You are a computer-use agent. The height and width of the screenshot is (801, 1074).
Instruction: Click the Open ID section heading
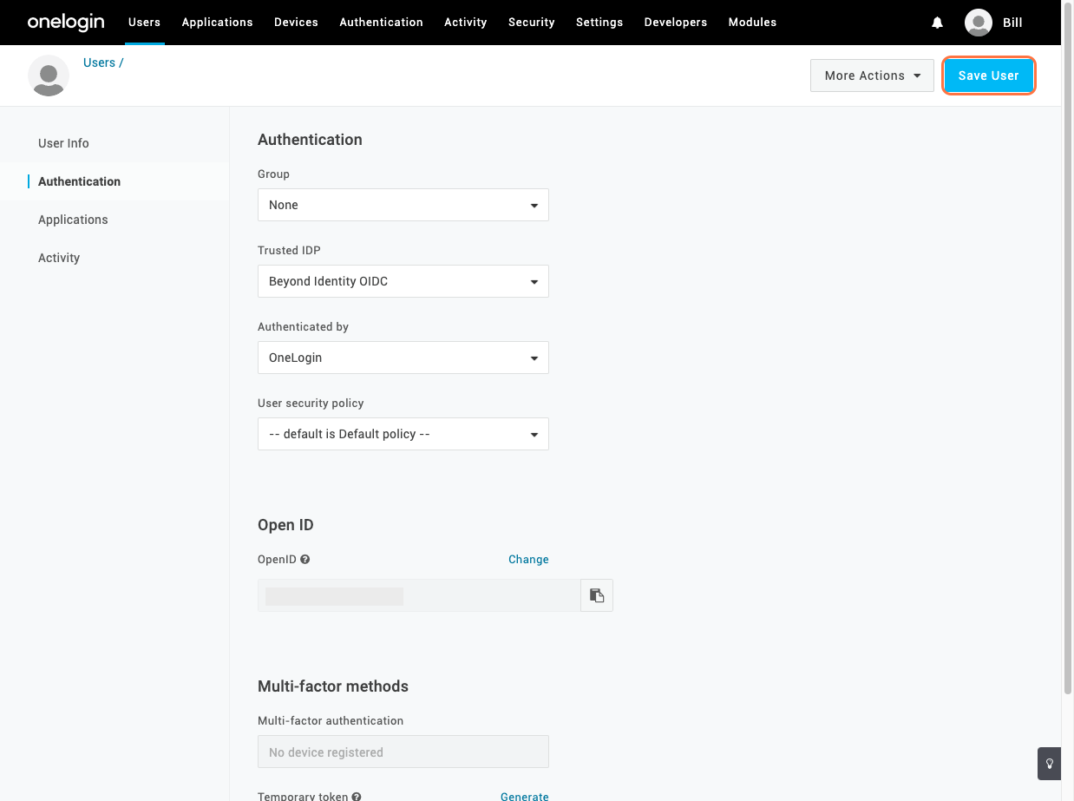coord(285,525)
